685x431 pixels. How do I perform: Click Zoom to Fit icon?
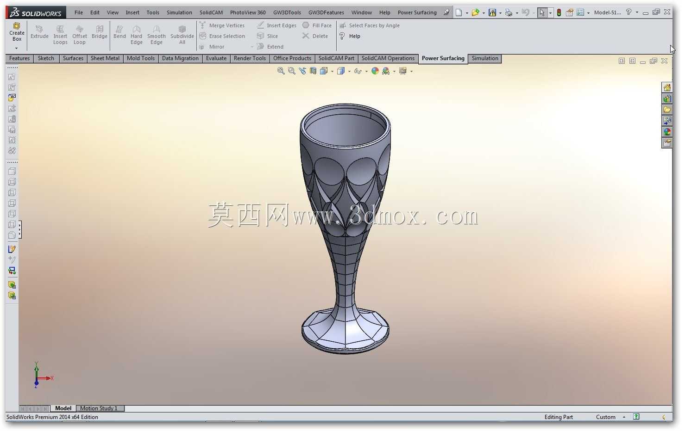281,71
